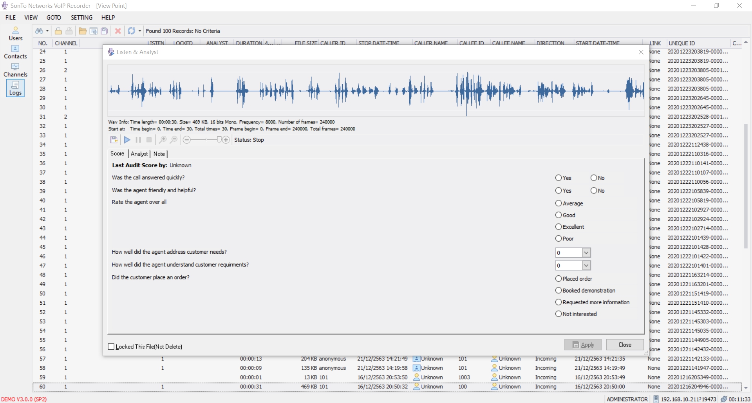Screen dimensions: 752x403
Task: Choose Yes for call answered quickly
Action: pos(559,178)
